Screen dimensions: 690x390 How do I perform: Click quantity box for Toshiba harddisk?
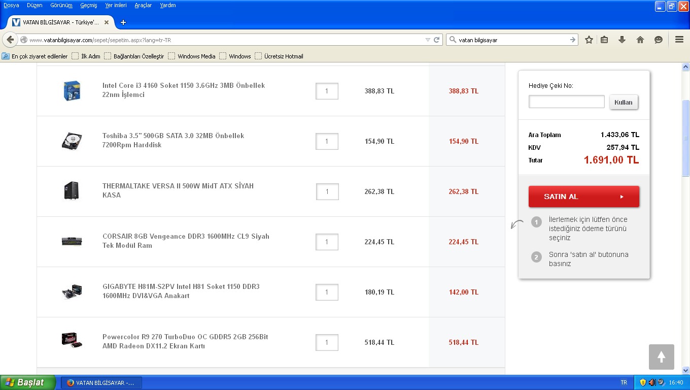point(327,141)
